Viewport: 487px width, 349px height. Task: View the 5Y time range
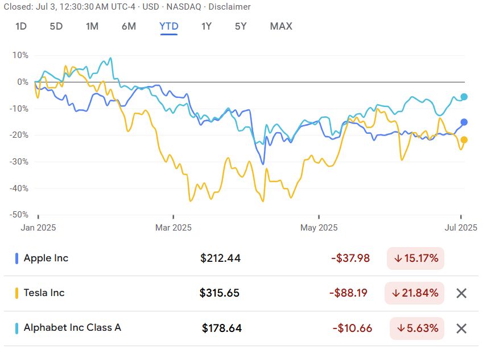point(241,26)
